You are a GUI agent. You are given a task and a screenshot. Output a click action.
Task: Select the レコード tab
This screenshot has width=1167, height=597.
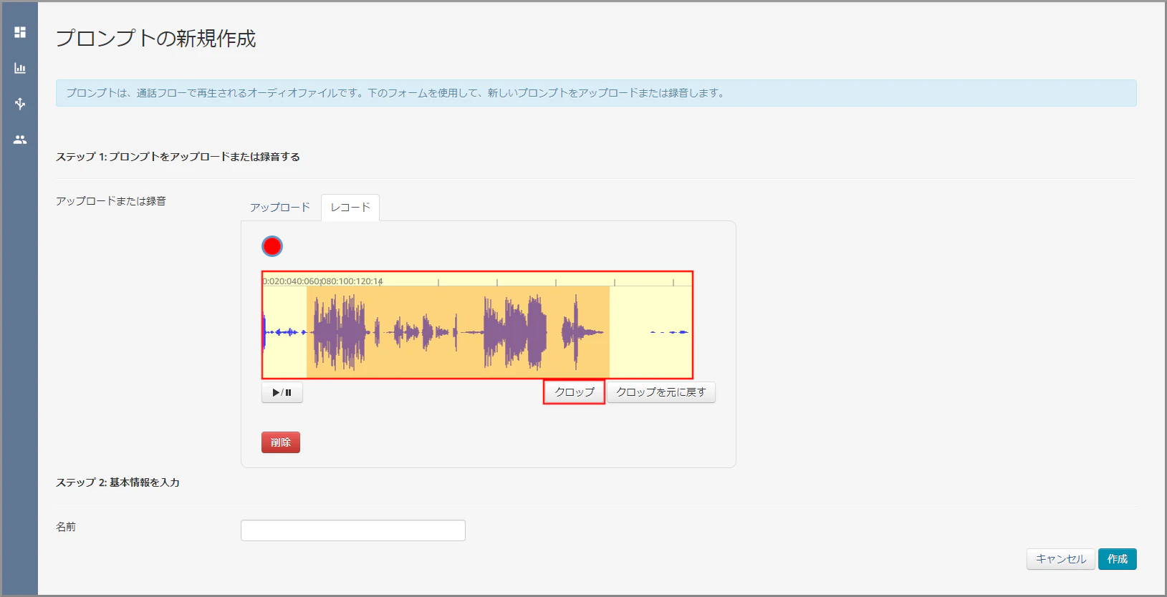tap(350, 208)
